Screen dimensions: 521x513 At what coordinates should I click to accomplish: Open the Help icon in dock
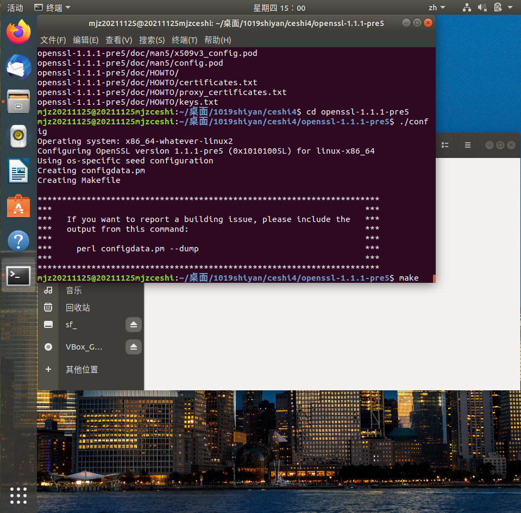[18, 240]
